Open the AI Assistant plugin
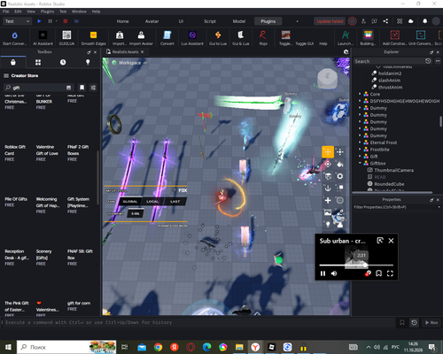443x354 pixels. [x=43, y=38]
